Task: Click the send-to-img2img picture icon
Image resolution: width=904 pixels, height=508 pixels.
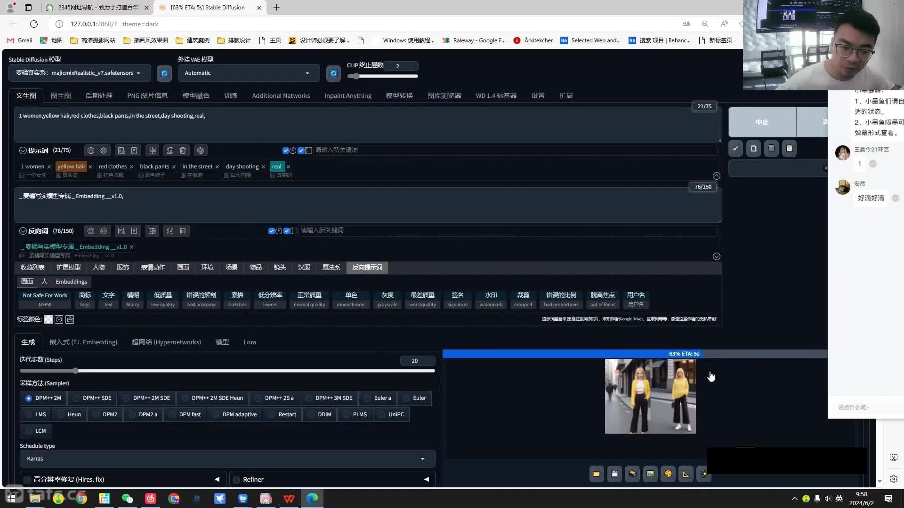Action: (x=650, y=474)
